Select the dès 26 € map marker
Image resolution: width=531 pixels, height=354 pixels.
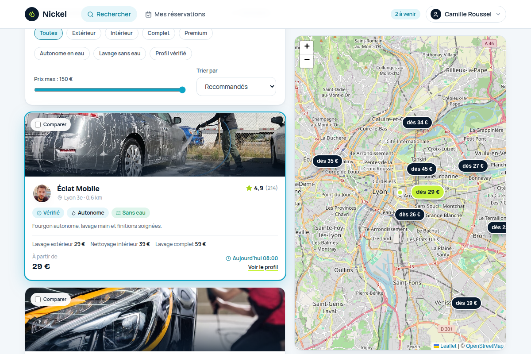click(410, 215)
